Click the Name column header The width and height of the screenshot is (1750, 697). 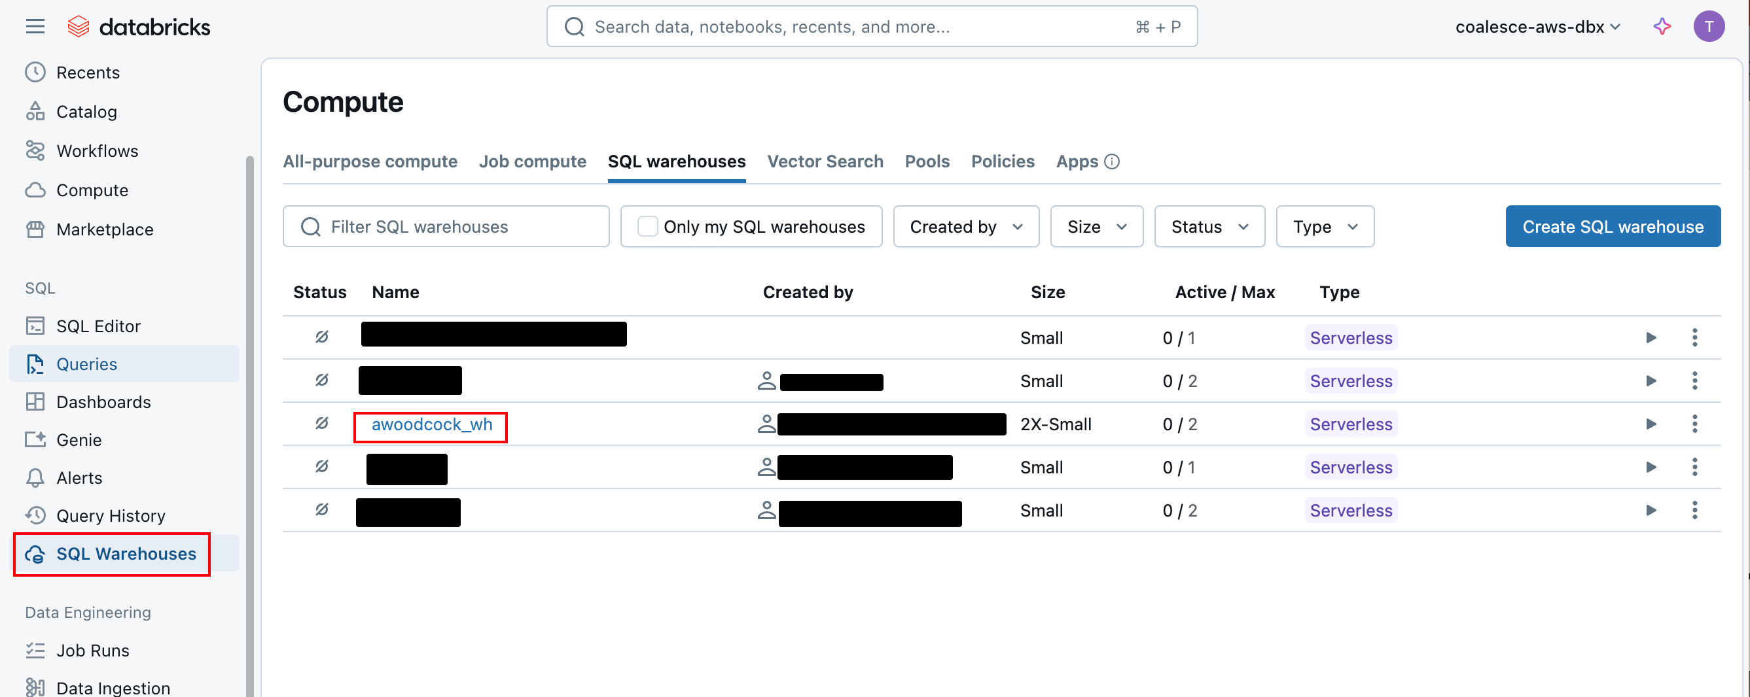coord(395,292)
